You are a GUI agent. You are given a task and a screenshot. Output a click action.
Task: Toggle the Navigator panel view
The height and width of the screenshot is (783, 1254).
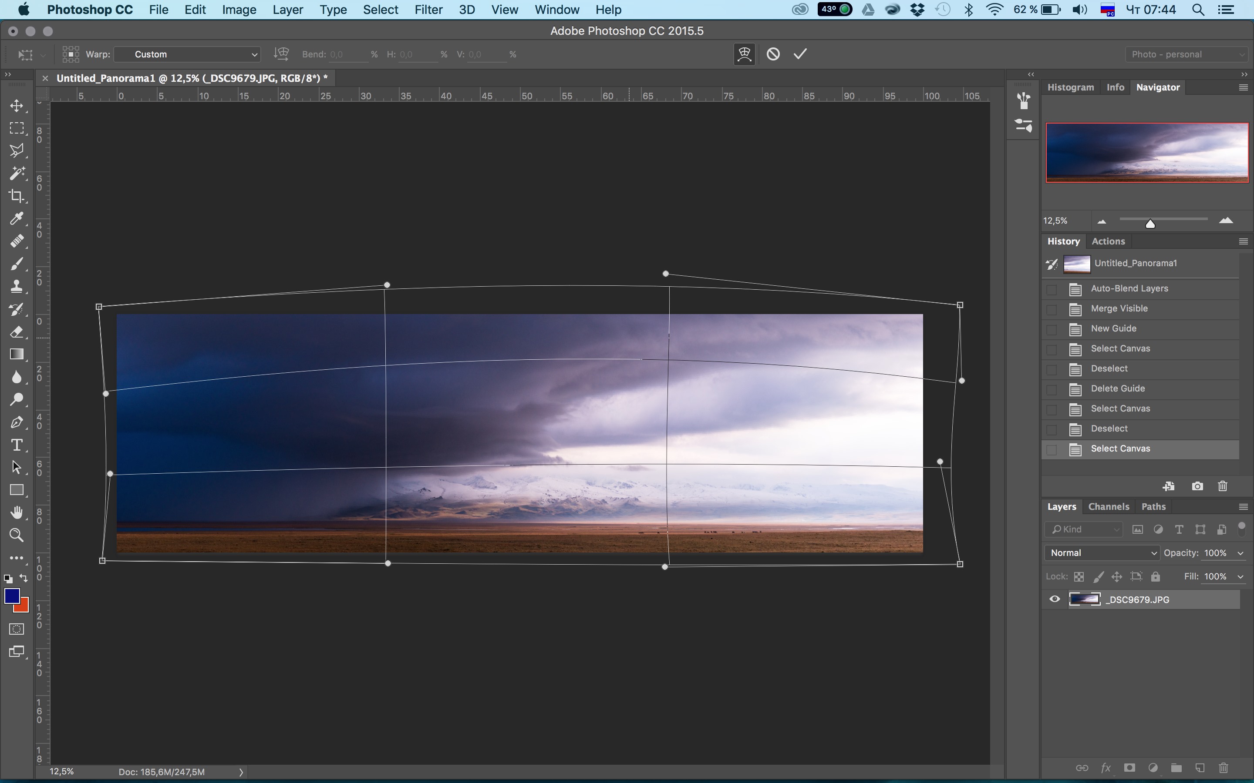pos(1159,87)
